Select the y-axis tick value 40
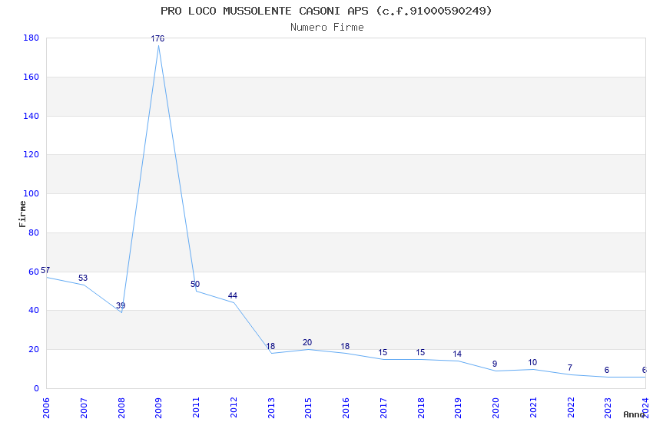Image resolution: width=653 pixels, height=422 pixels. tap(34, 310)
